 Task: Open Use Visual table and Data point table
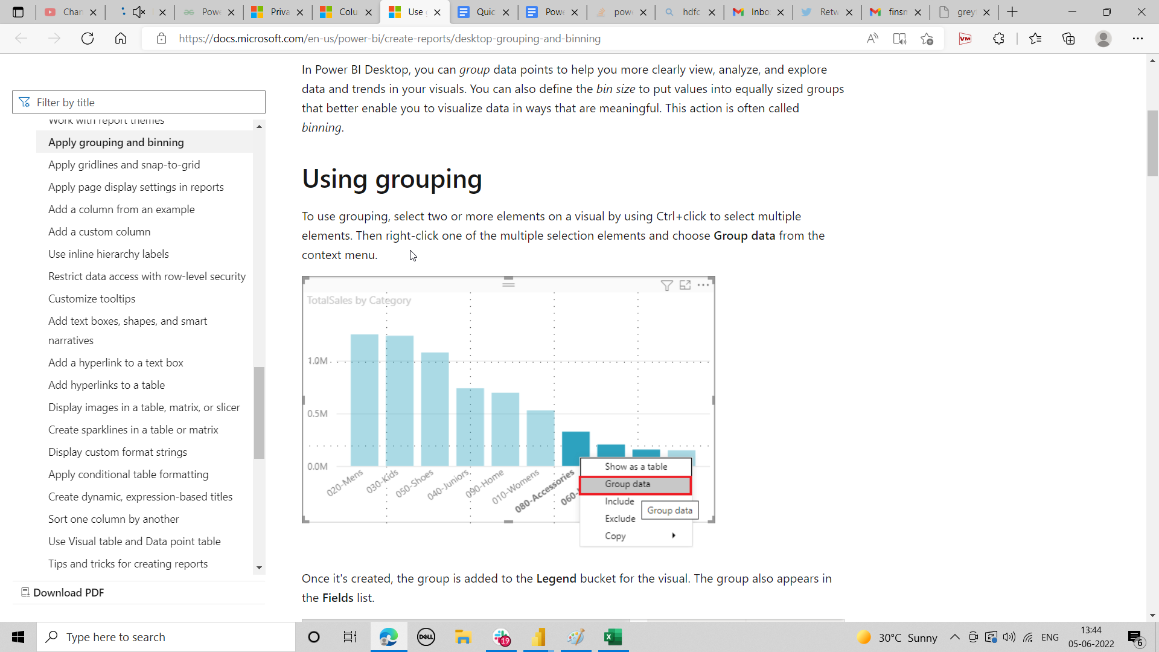pos(135,542)
